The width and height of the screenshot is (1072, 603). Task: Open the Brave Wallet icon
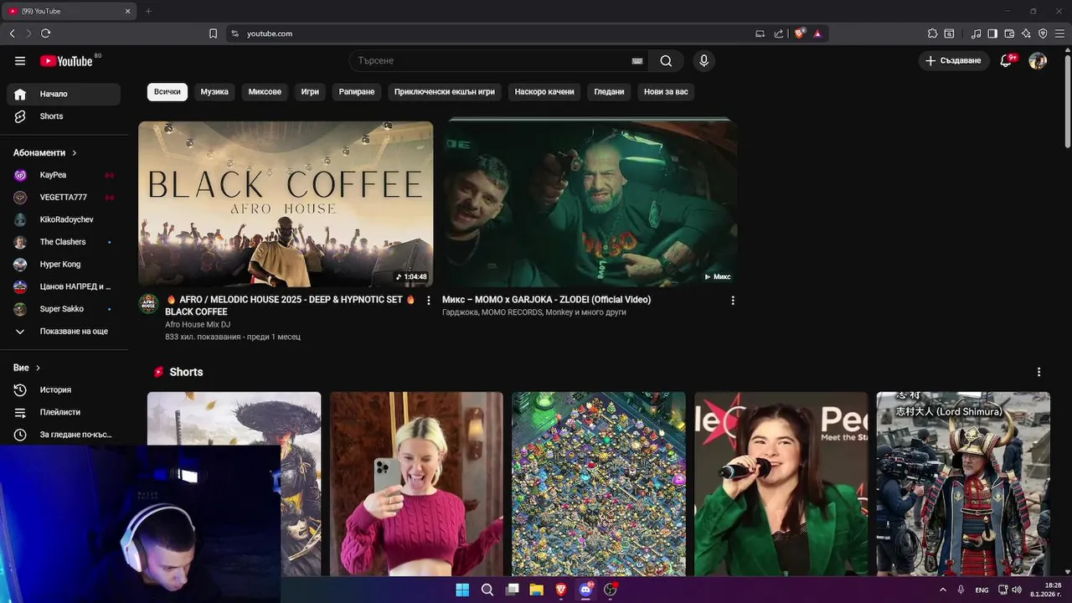[x=1009, y=33]
